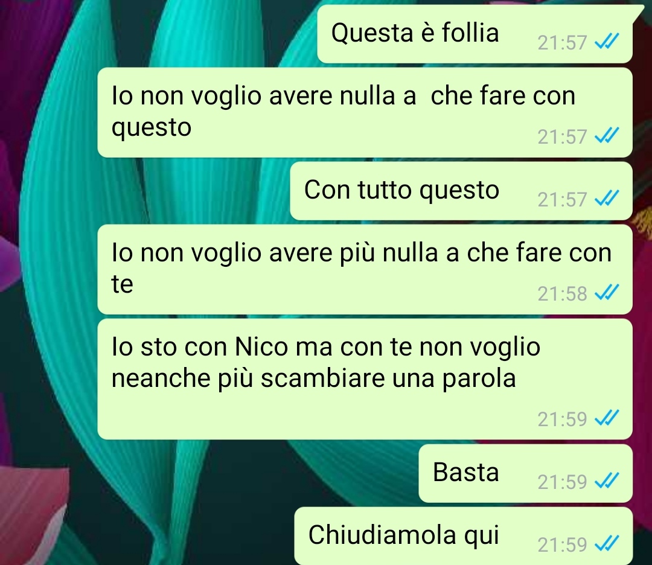Tap the double-check icon on "Con tutto questo"
652x565 pixels.
(607, 199)
